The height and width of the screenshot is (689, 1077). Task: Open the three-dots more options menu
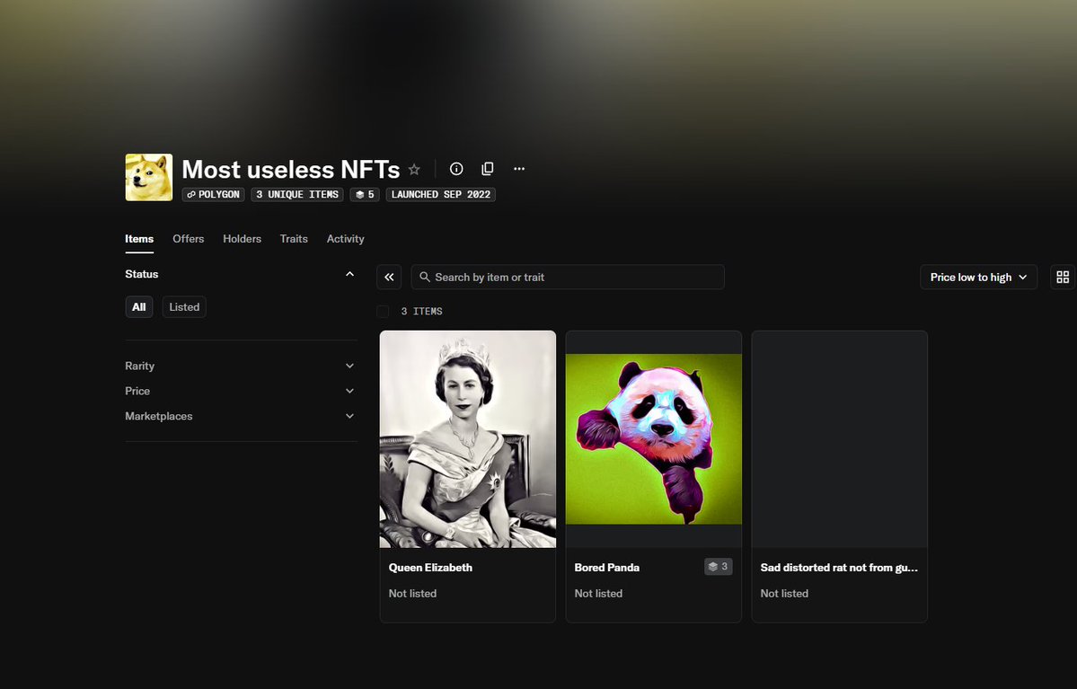tap(519, 169)
